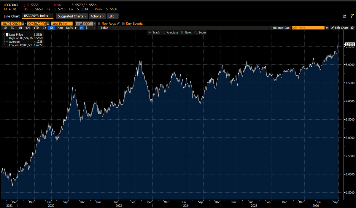Click the USGG30YR ticker in header
Viewport: 356px width, 208px height.
coord(11,5)
